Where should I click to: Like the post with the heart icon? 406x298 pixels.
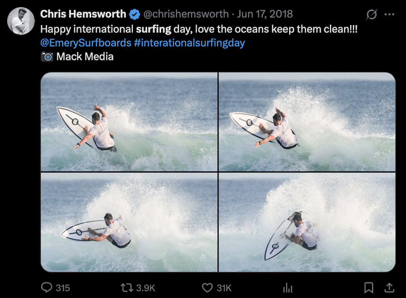click(207, 287)
